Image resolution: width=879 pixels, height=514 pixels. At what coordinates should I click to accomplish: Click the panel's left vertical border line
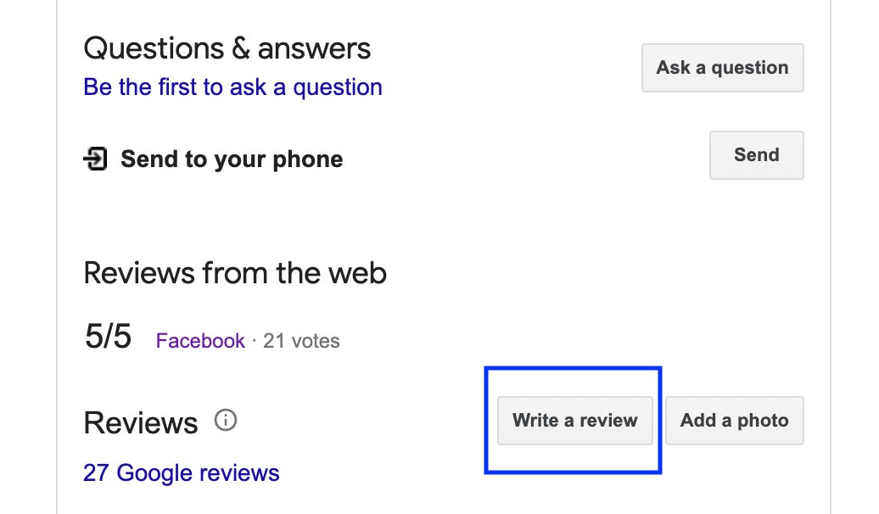tap(58, 254)
